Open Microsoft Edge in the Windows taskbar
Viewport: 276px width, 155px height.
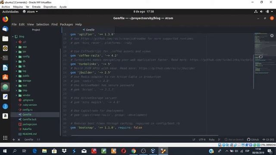(x=34, y=151)
